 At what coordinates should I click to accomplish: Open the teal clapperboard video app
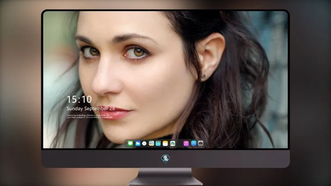tap(158, 143)
